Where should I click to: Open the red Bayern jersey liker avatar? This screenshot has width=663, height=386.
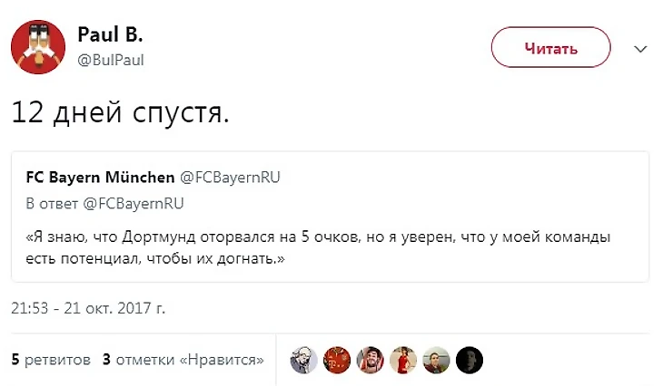(x=337, y=360)
